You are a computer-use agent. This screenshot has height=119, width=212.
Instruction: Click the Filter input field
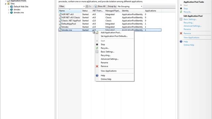point(74,6)
